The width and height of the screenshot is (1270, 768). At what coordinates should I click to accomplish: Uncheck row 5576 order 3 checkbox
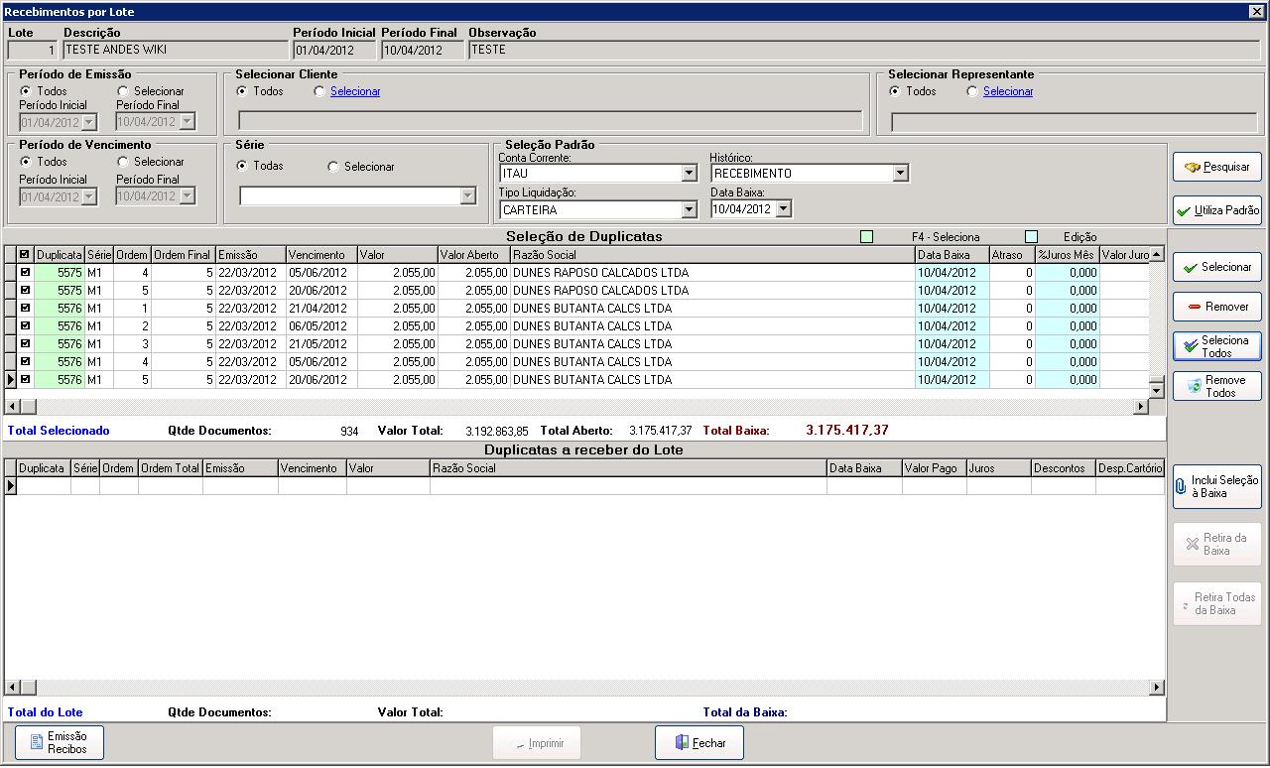point(25,344)
